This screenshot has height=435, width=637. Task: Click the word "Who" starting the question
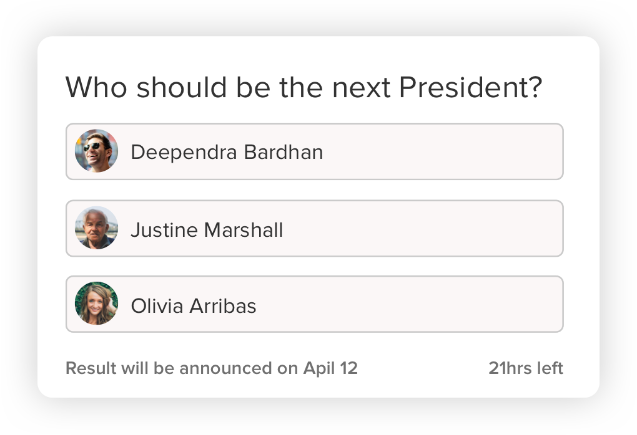(x=97, y=87)
